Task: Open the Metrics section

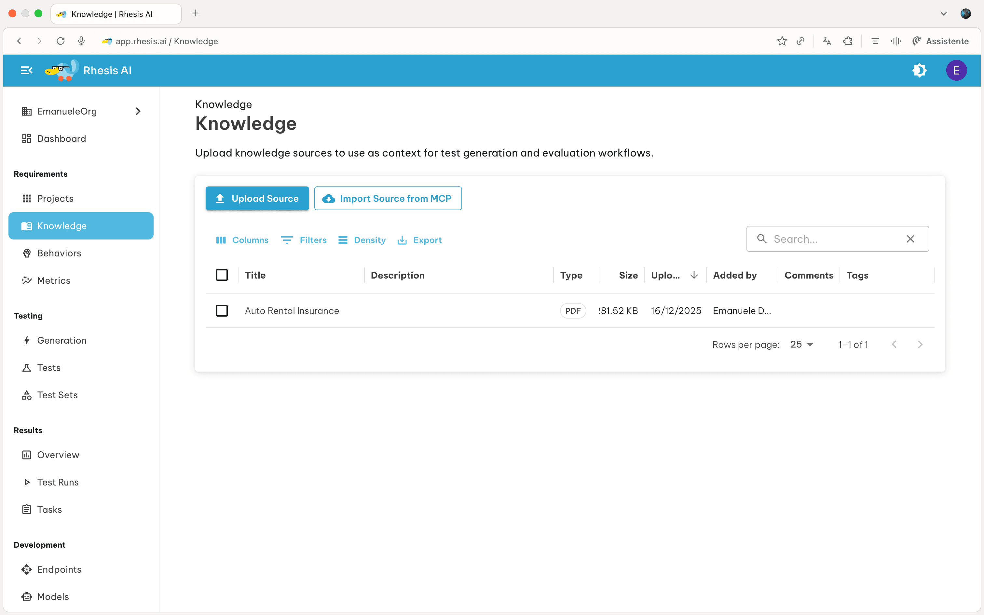Action: [x=54, y=280]
